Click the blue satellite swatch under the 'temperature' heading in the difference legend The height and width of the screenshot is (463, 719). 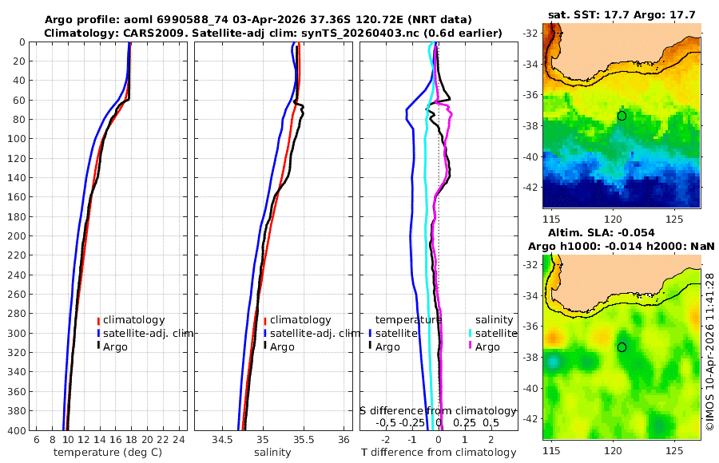pyautogui.click(x=370, y=333)
